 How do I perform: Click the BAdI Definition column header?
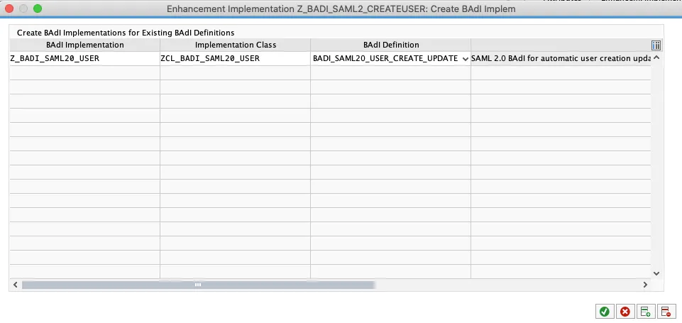tap(390, 45)
